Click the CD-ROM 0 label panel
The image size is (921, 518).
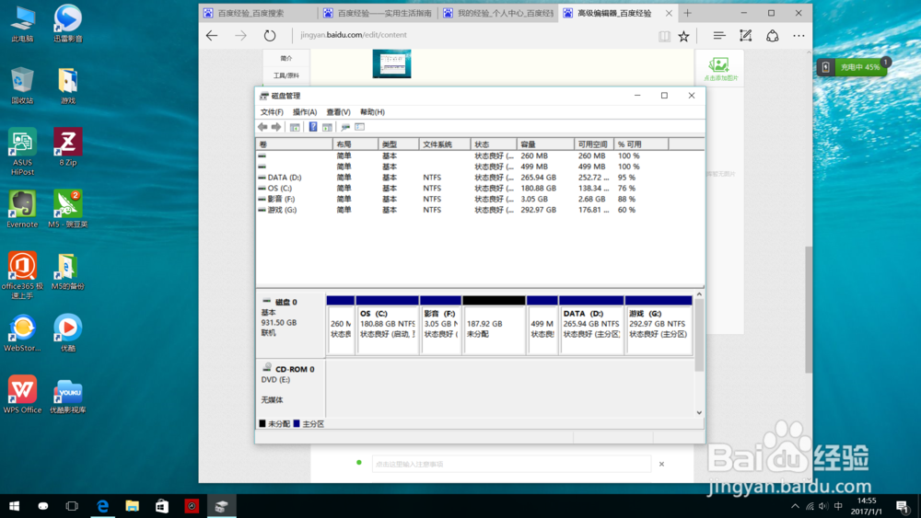pos(291,387)
